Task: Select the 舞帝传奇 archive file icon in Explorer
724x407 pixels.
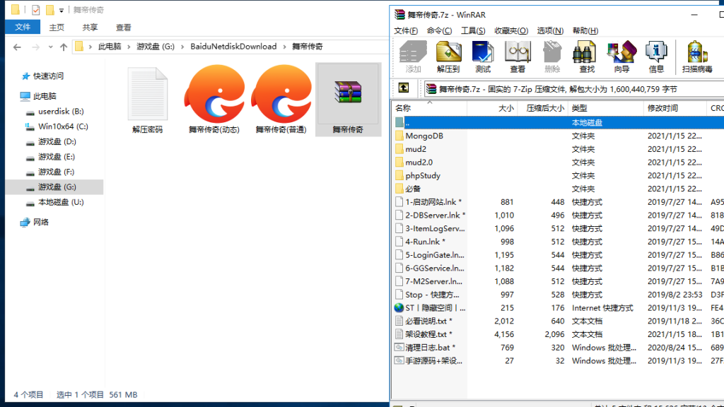Action: pyautogui.click(x=348, y=99)
